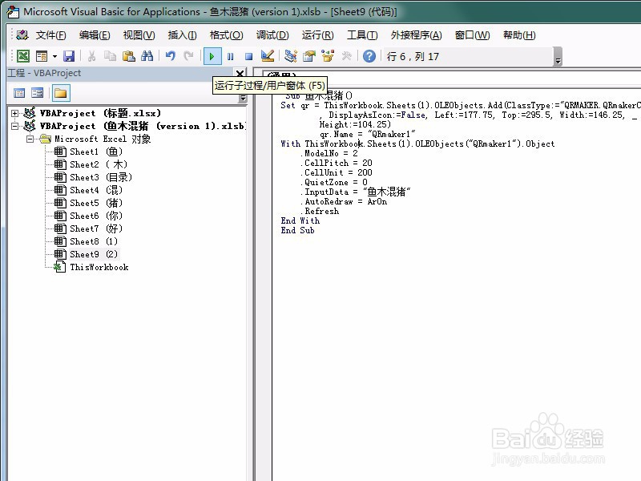The width and height of the screenshot is (641, 481).
Task: Select Sheet9 (2) in the tree
Action: tap(94, 254)
